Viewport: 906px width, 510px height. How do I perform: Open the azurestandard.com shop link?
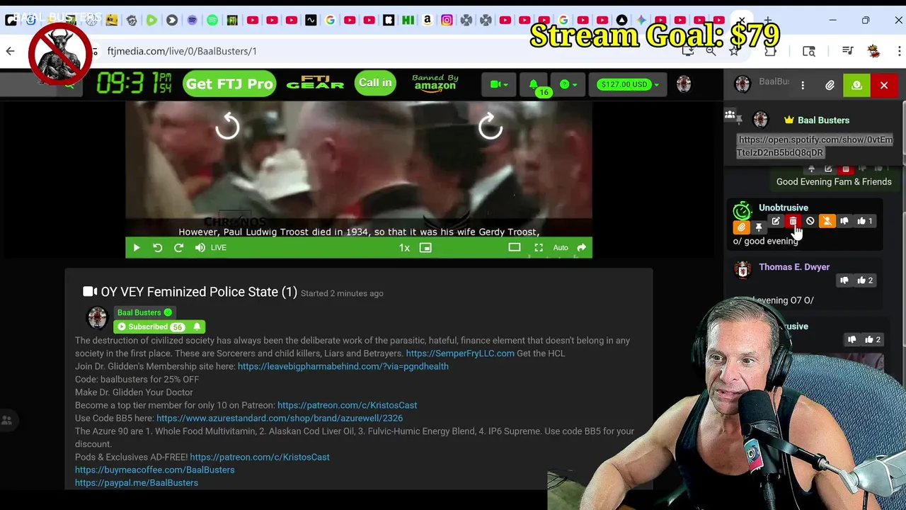click(x=280, y=418)
